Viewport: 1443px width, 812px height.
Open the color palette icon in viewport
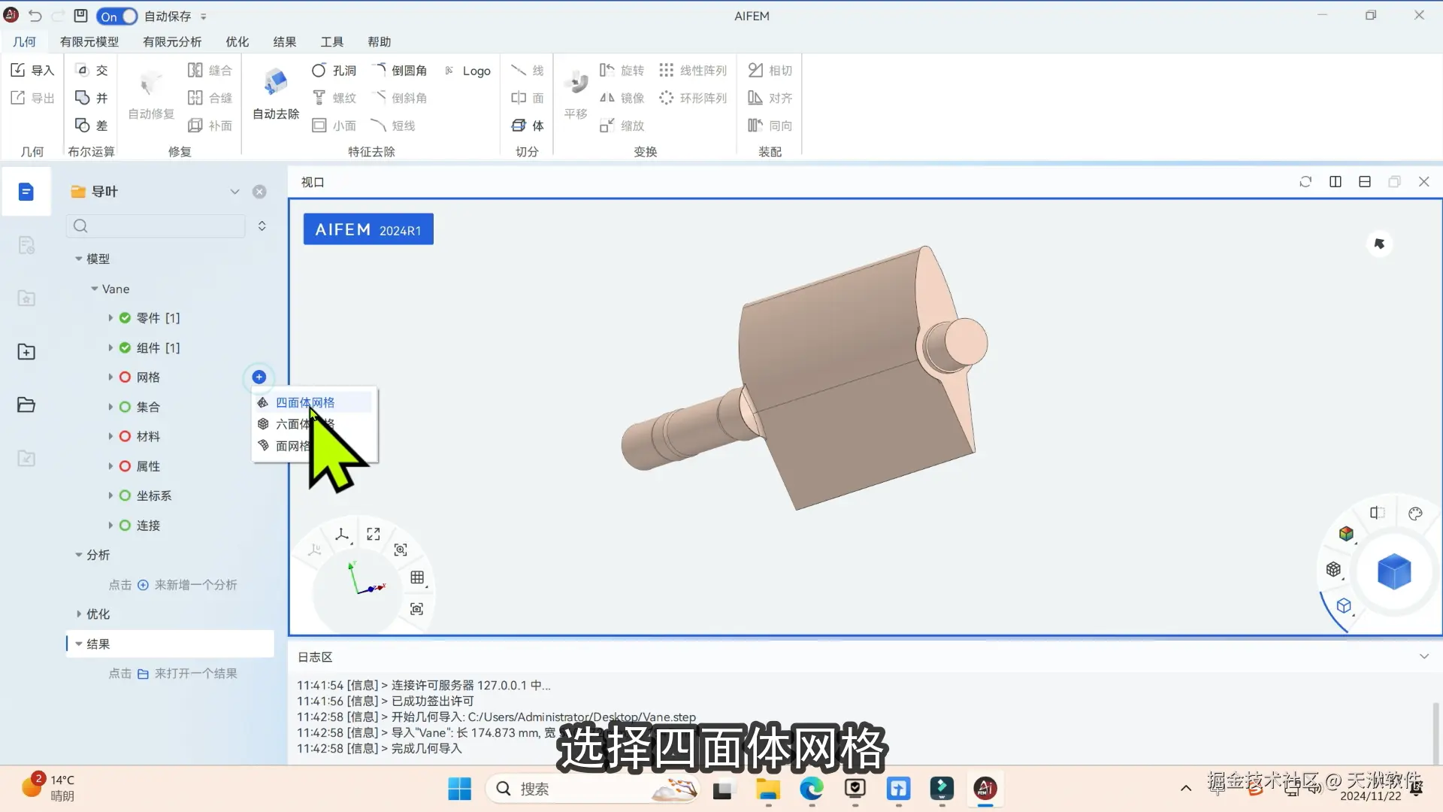(1415, 514)
